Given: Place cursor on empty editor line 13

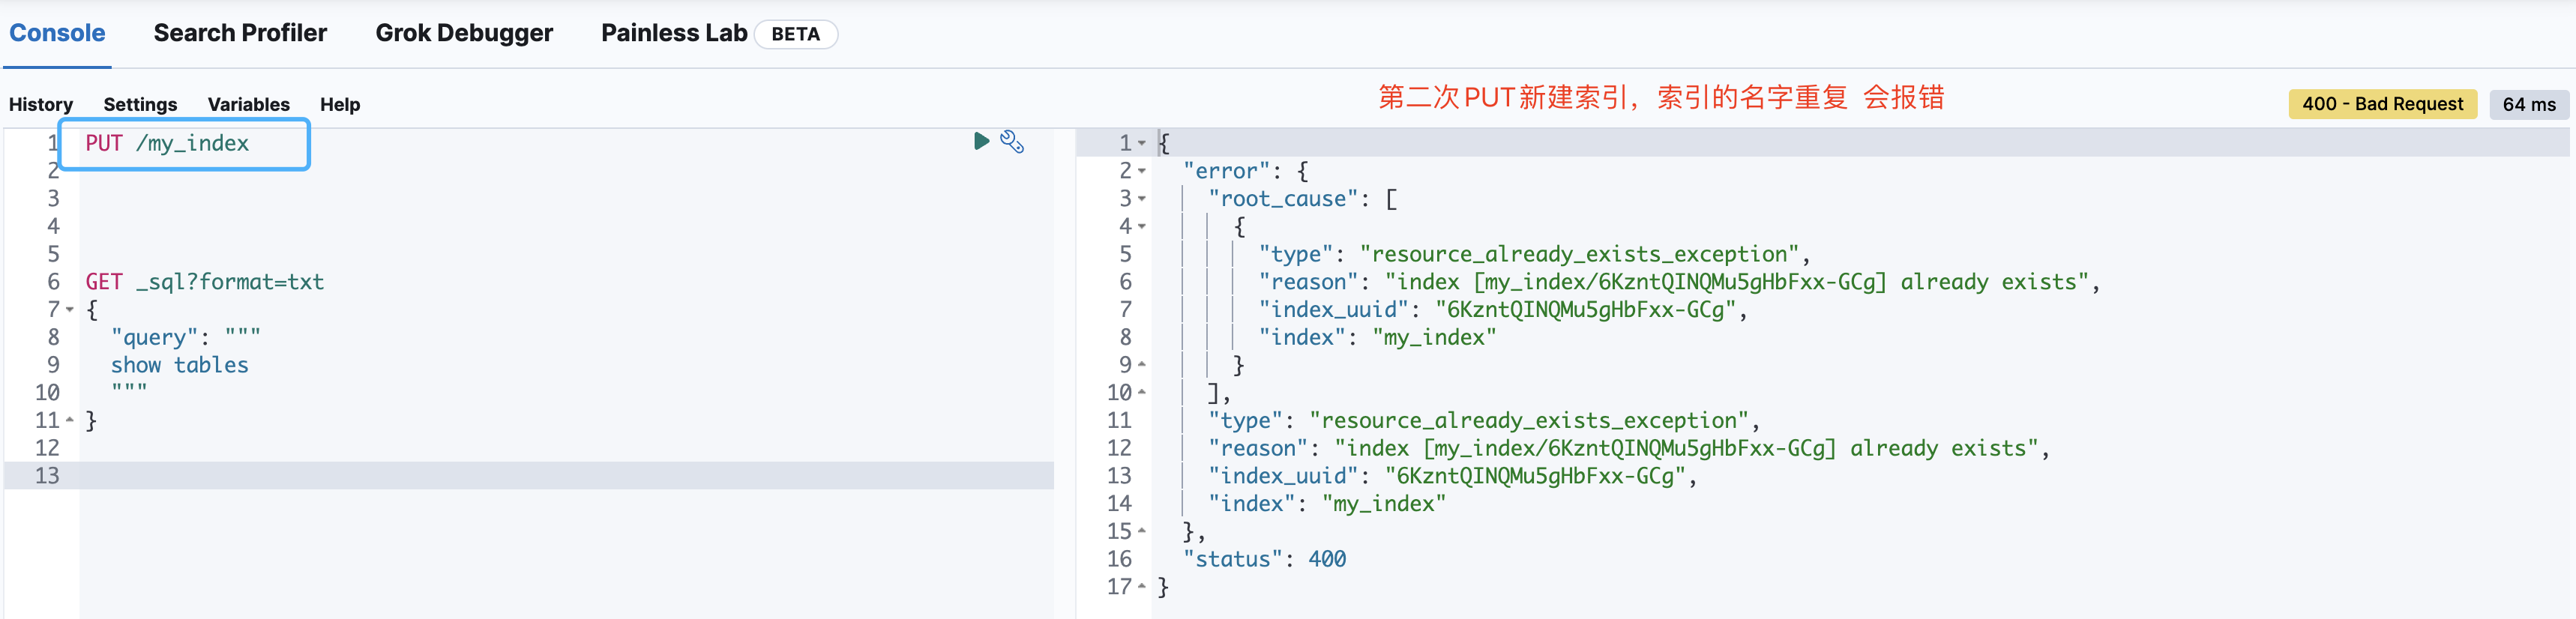Looking at the screenshot, I should tap(566, 476).
